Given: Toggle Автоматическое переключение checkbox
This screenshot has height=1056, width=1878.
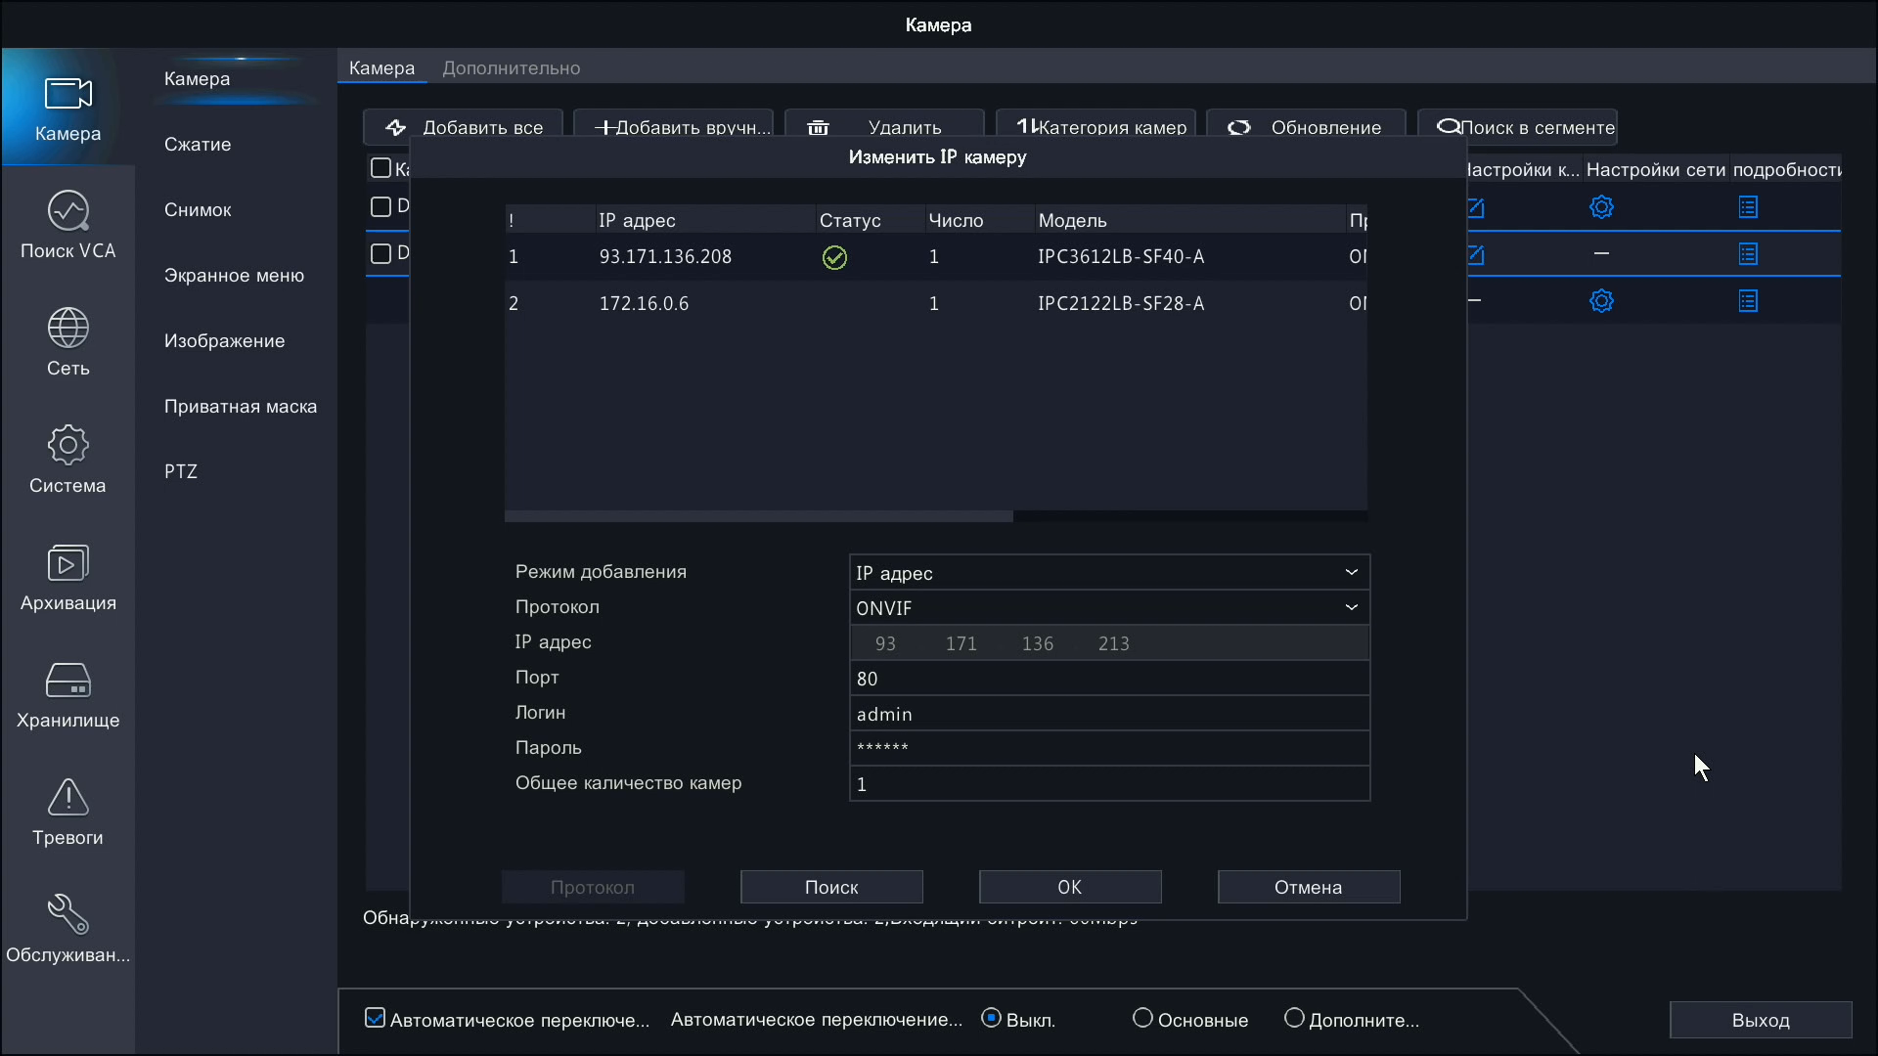Looking at the screenshot, I should pyautogui.click(x=375, y=1018).
